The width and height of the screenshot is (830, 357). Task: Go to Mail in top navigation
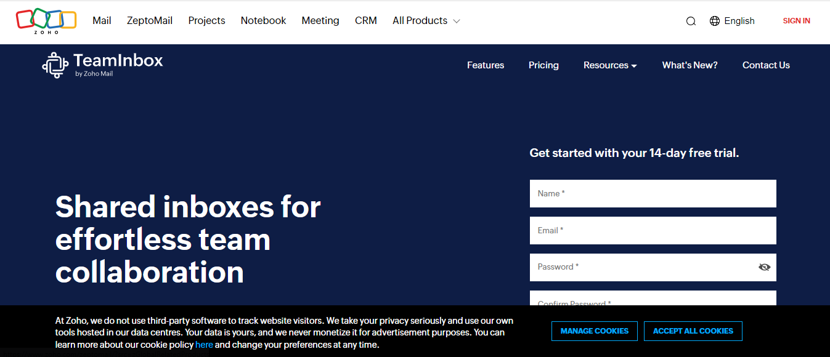click(x=102, y=21)
